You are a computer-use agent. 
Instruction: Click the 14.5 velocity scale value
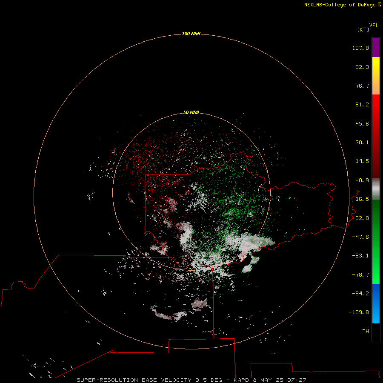[x=362, y=161]
